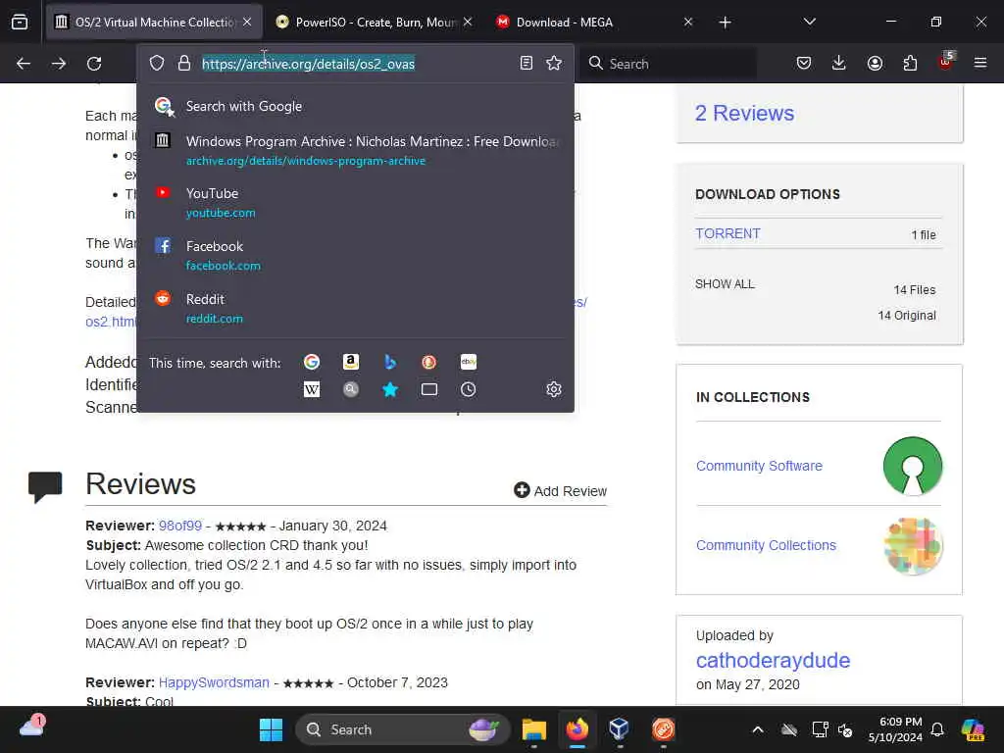Click the Community Software keyhole thumbnail
The image size is (1004, 753).
tap(913, 466)
